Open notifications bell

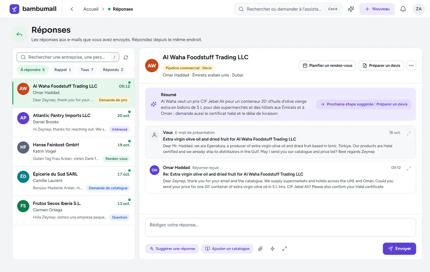tap(403, 9)
